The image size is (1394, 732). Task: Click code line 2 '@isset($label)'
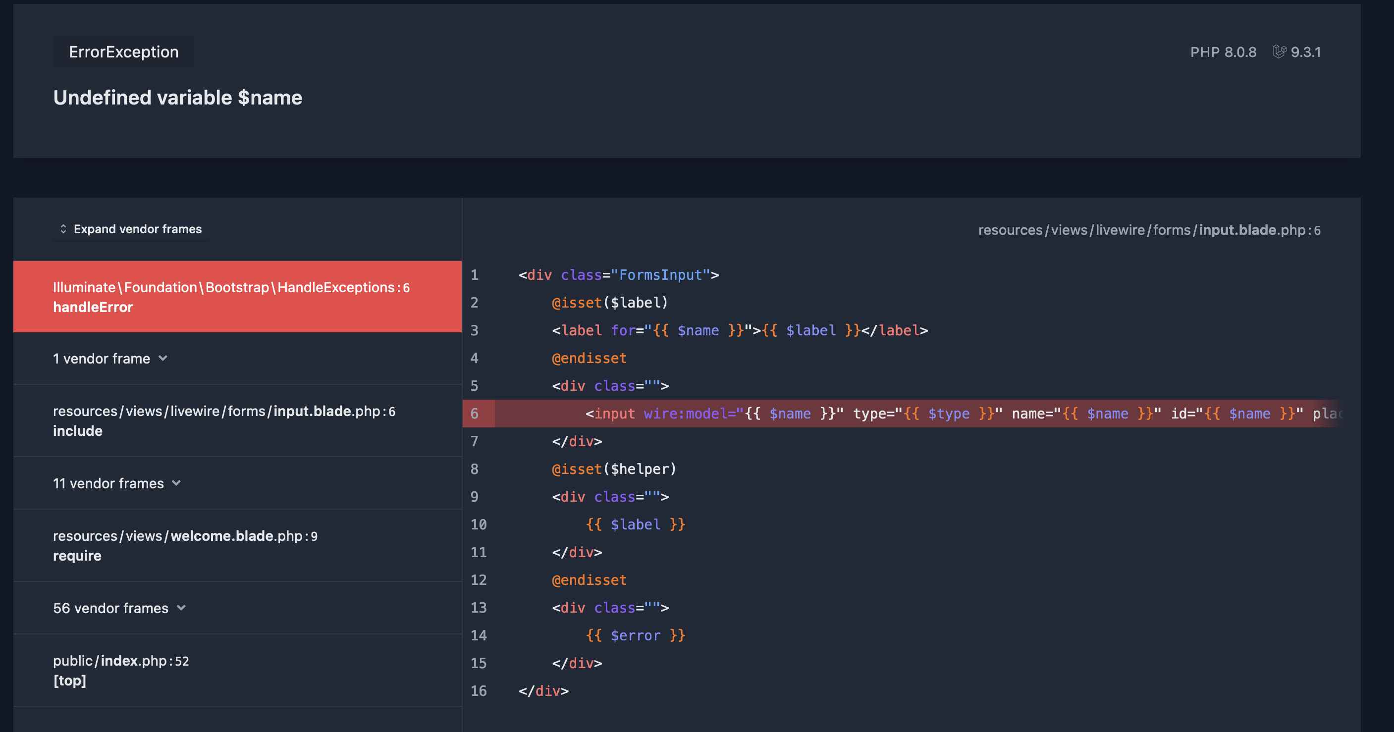(610, 303)
